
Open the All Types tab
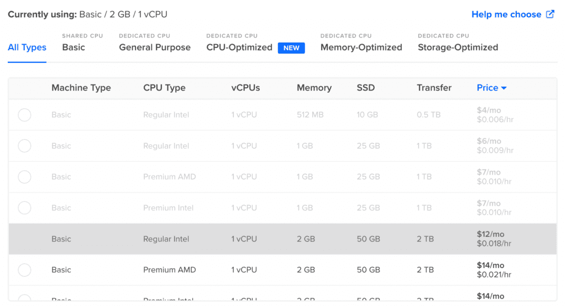click(27, 48)
